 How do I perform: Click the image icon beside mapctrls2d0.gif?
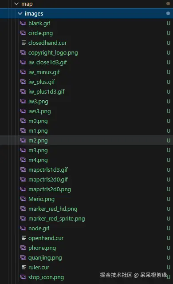[23, 179]
